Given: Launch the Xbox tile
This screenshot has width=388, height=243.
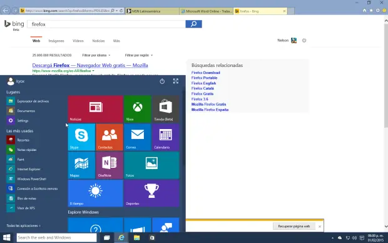Looking at the screenshot, I should click(x=138, y=109).
